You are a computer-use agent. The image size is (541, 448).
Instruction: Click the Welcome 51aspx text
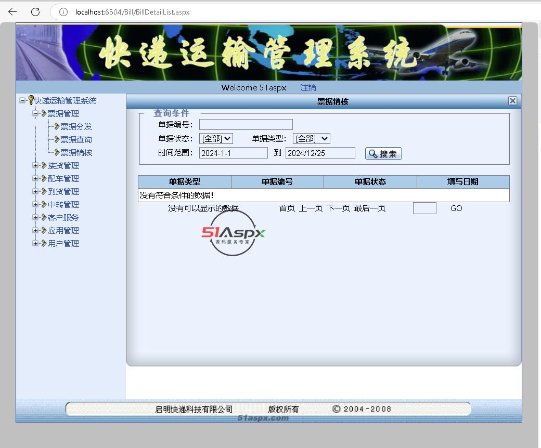pyautogui.click(x=254, y=87)
